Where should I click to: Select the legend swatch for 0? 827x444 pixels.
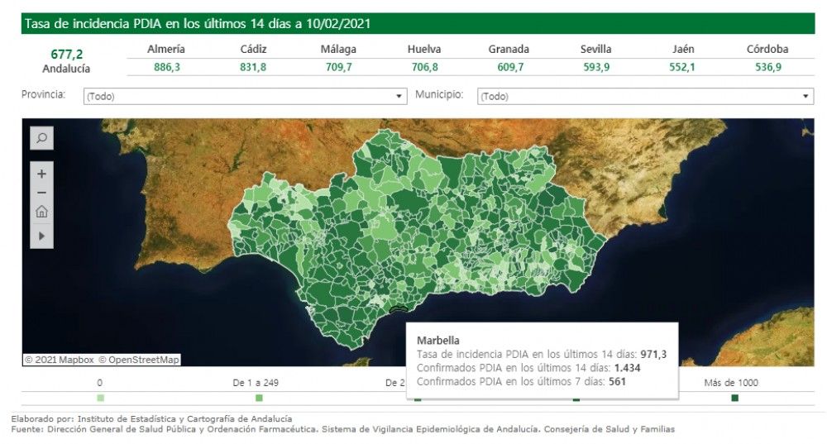[x=100, y=399]
